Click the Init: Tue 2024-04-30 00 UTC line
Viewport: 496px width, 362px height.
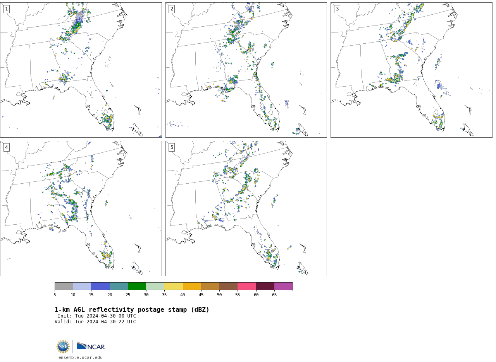97,316
